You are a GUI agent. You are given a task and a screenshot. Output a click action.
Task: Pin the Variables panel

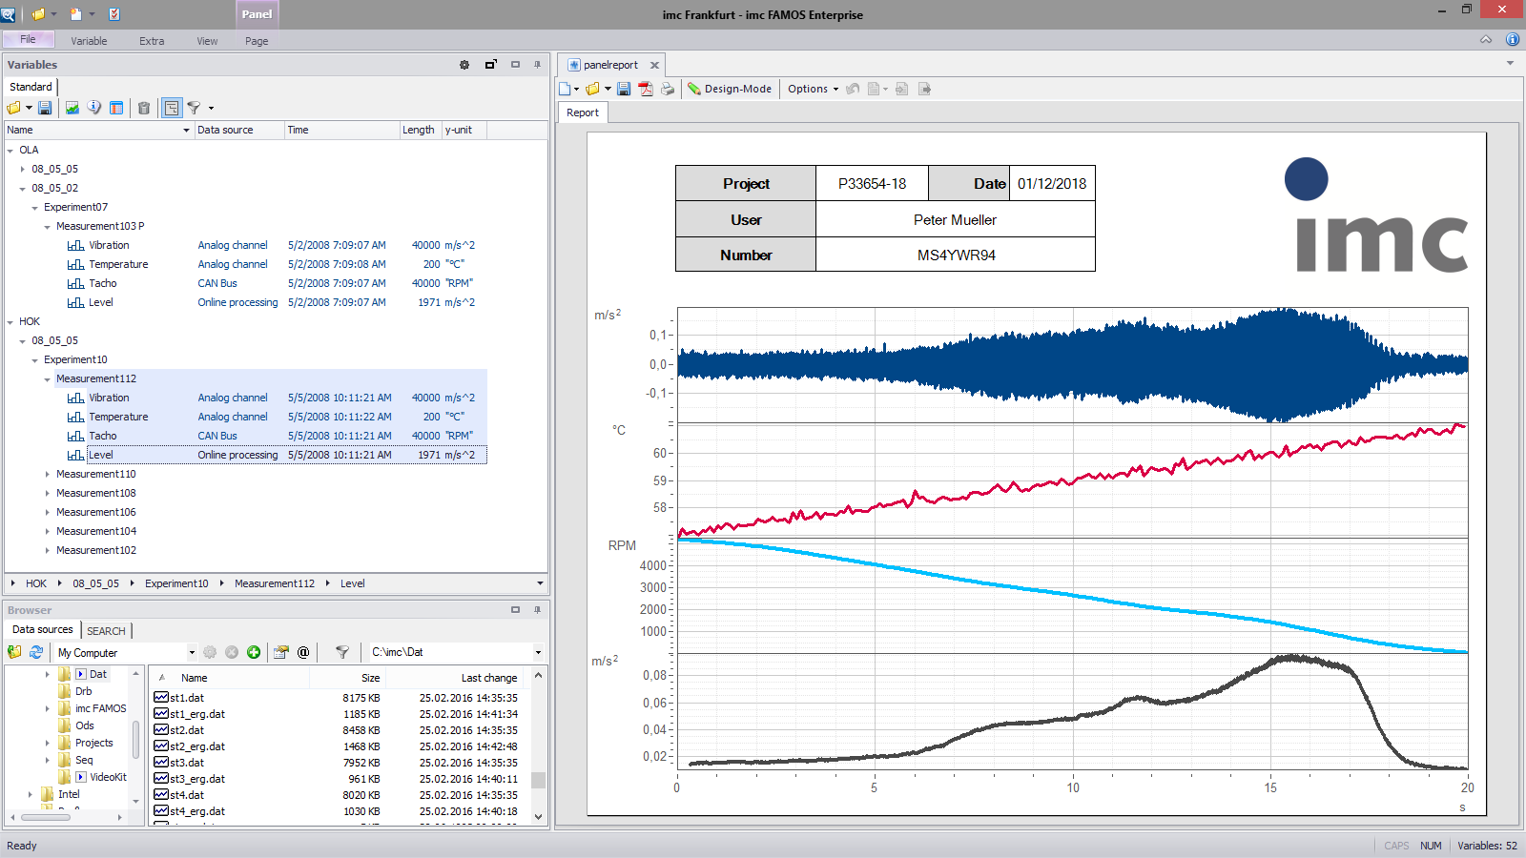tap(538, 65)
